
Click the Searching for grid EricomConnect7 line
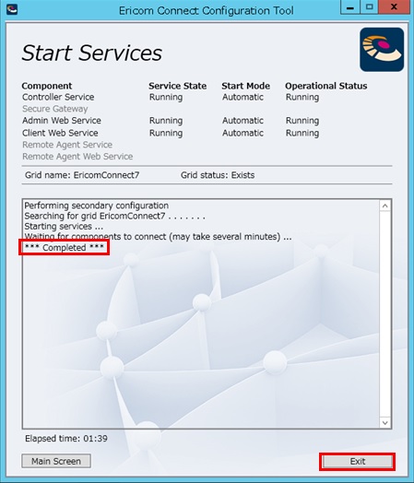click(x=114, y=216)
